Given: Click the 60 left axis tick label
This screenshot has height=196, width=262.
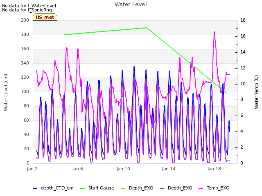Looking at the screenshot, I should click(26, 120).
